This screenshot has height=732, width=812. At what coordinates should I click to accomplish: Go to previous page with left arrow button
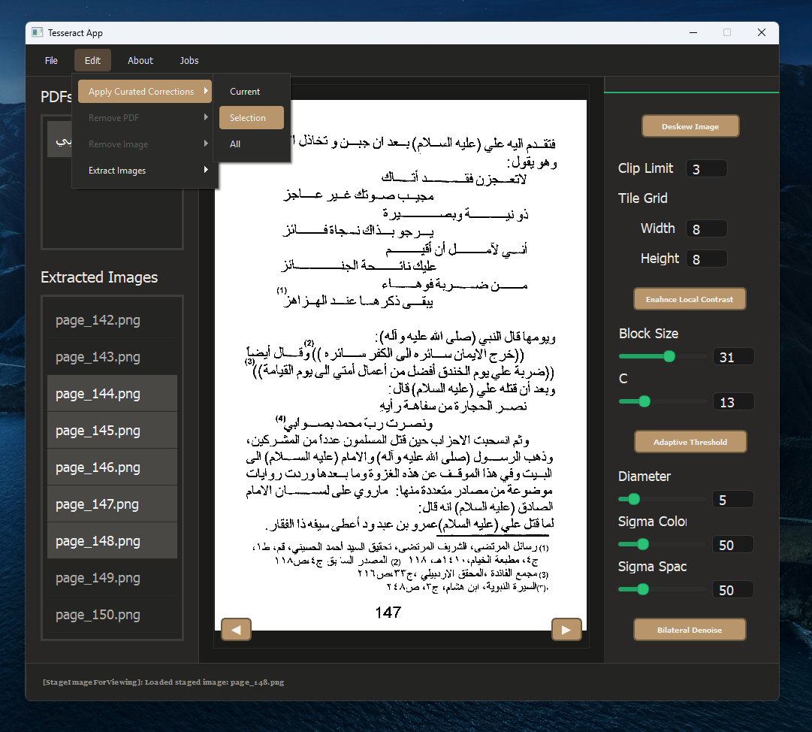236,630
